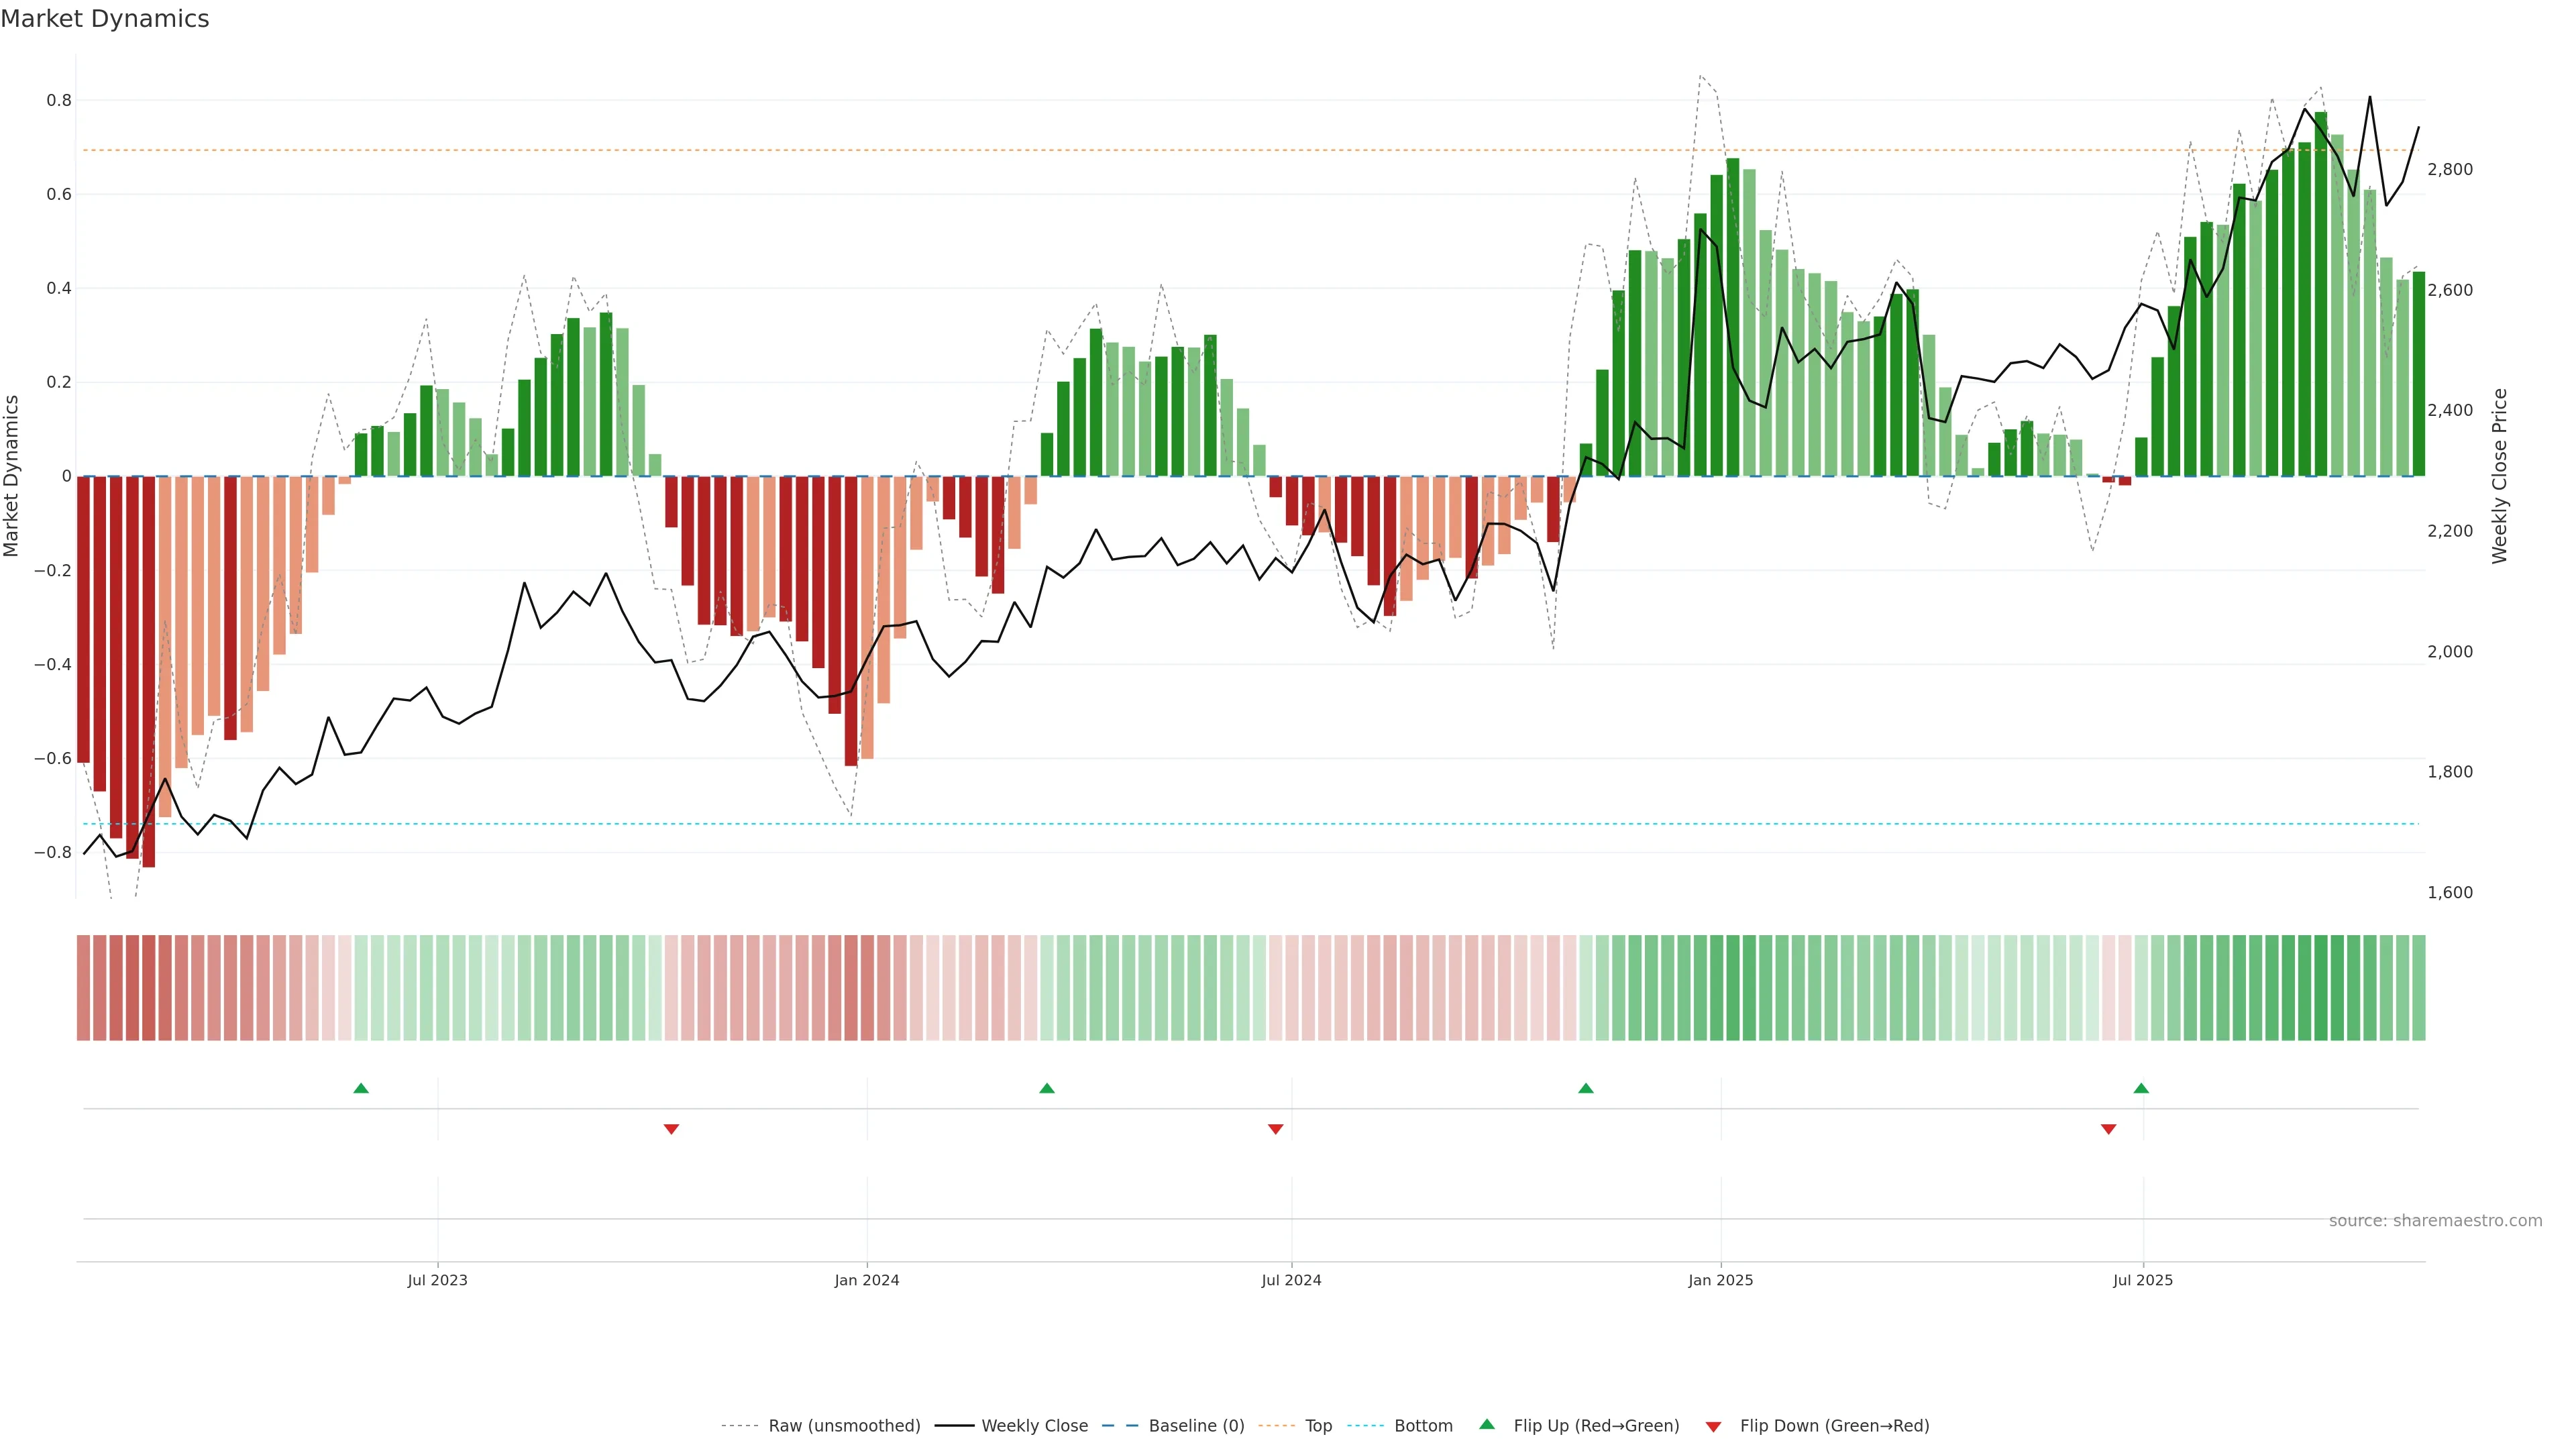Image resolution: width=2576 pixels, height=1449 pixels.
Task: Click the source: sharemaestro.com text
Action: coord(2435,1221)
